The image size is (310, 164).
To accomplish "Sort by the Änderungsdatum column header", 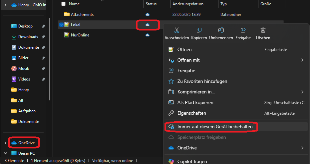I will click(188, 4).
